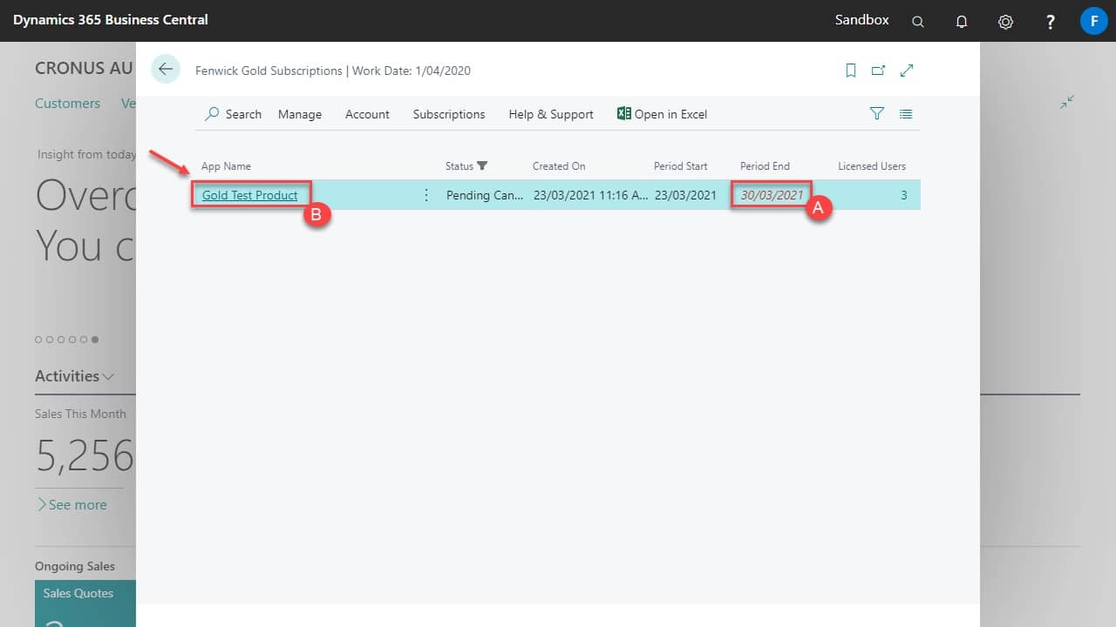Select the Period Start 23/03/2021 cell

(x=685, y=195)
